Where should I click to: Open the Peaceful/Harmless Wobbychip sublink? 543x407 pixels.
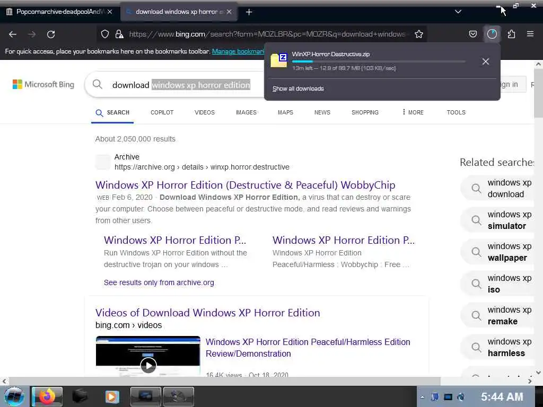coord(344,240)
